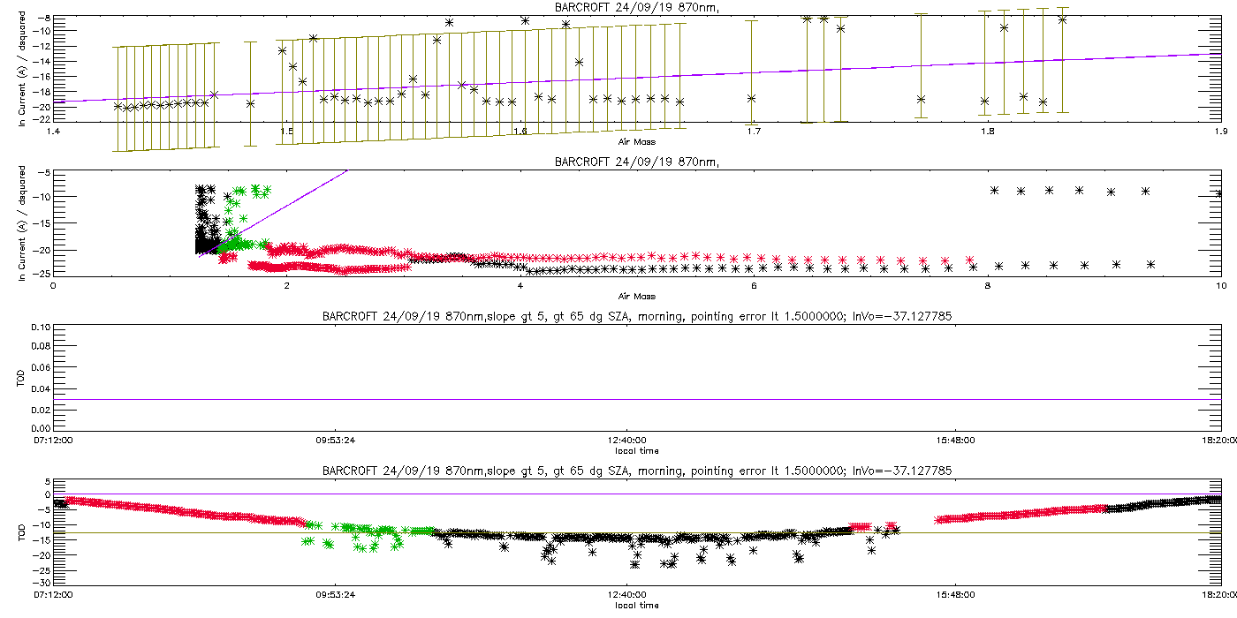Click the third plot's local time axis label
The width and height of the screenshot is (1237, 618).
pos(637,450)
